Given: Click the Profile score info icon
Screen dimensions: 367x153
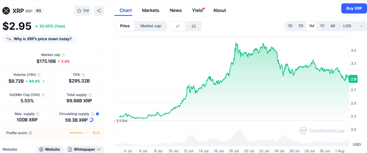Looking at the screenshot, I should [x=30, y=133].
